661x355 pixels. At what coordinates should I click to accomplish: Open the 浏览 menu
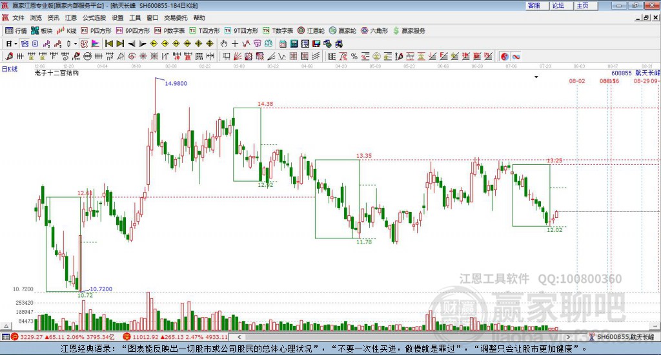coord(36,17)
